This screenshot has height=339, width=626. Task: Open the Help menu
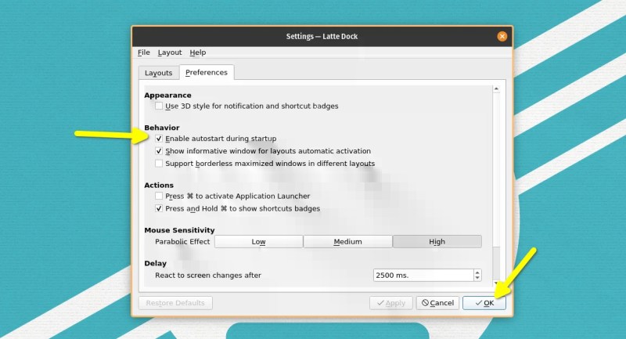pos(198,52)
